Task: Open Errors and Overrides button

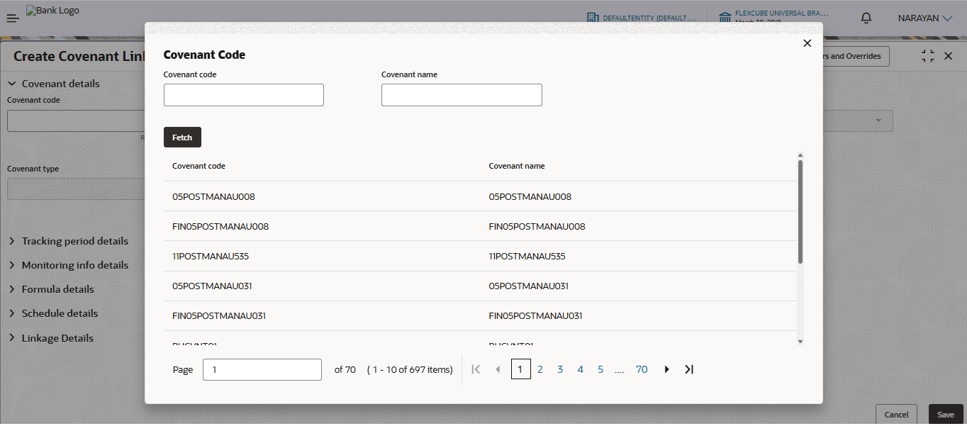Action: [x=856, y=56]
